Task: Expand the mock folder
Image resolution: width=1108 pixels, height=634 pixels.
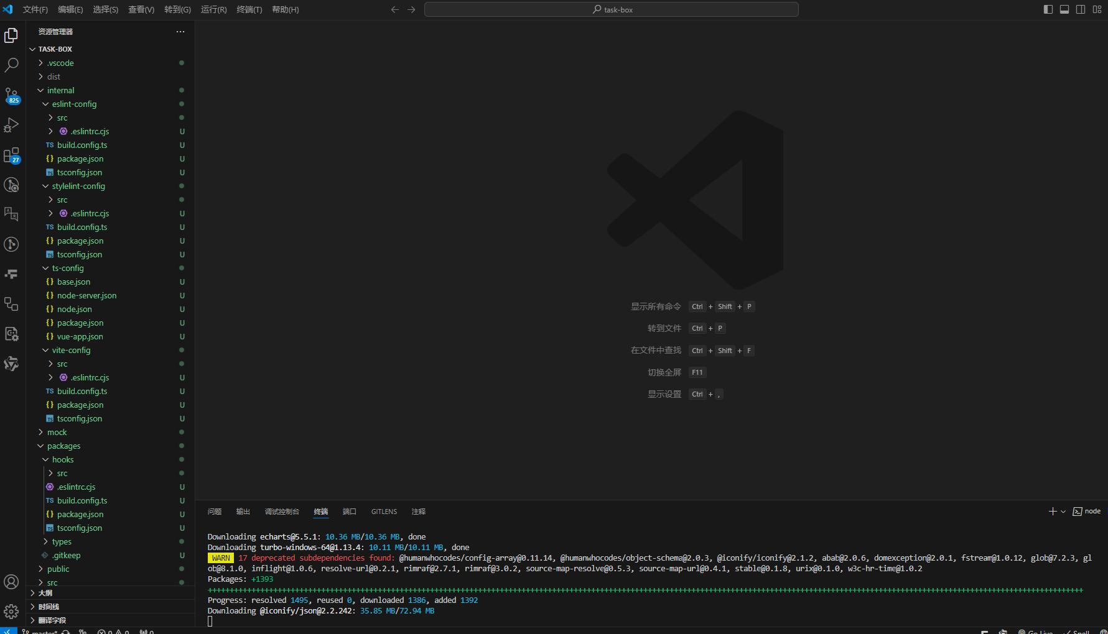Action: point(111,432)
